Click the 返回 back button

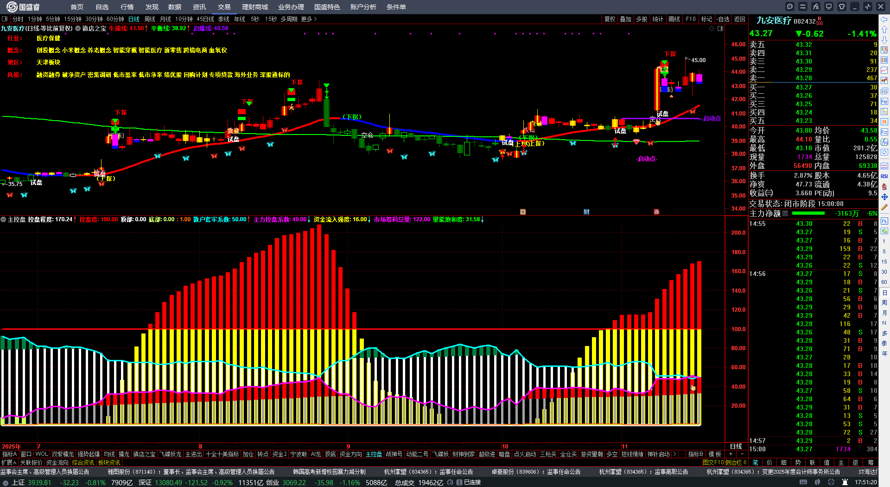point(740,19)
